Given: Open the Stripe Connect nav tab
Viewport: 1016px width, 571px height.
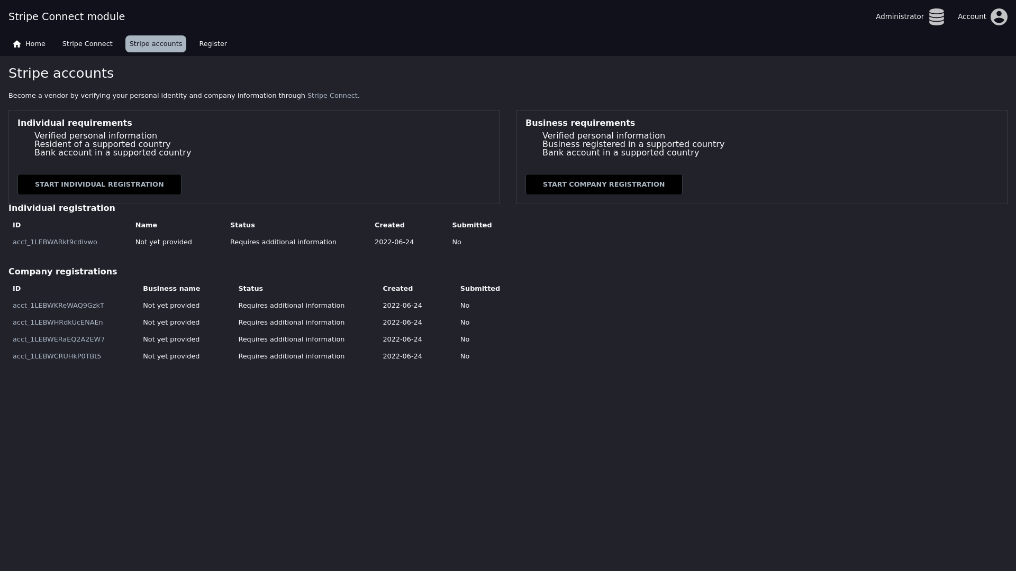Looking at the screenshot, I should [x=87, y=44].
